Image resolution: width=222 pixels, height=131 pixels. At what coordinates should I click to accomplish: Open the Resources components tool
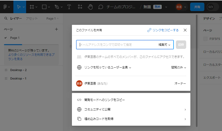click(x=80, y=7)
